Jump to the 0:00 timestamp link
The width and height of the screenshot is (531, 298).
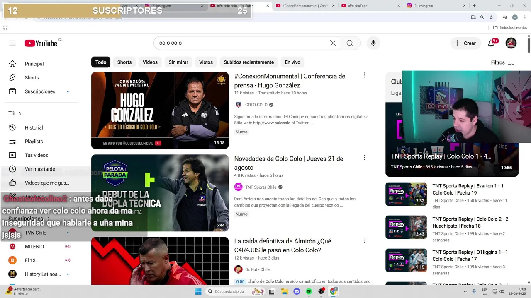[x=240, y=281]
